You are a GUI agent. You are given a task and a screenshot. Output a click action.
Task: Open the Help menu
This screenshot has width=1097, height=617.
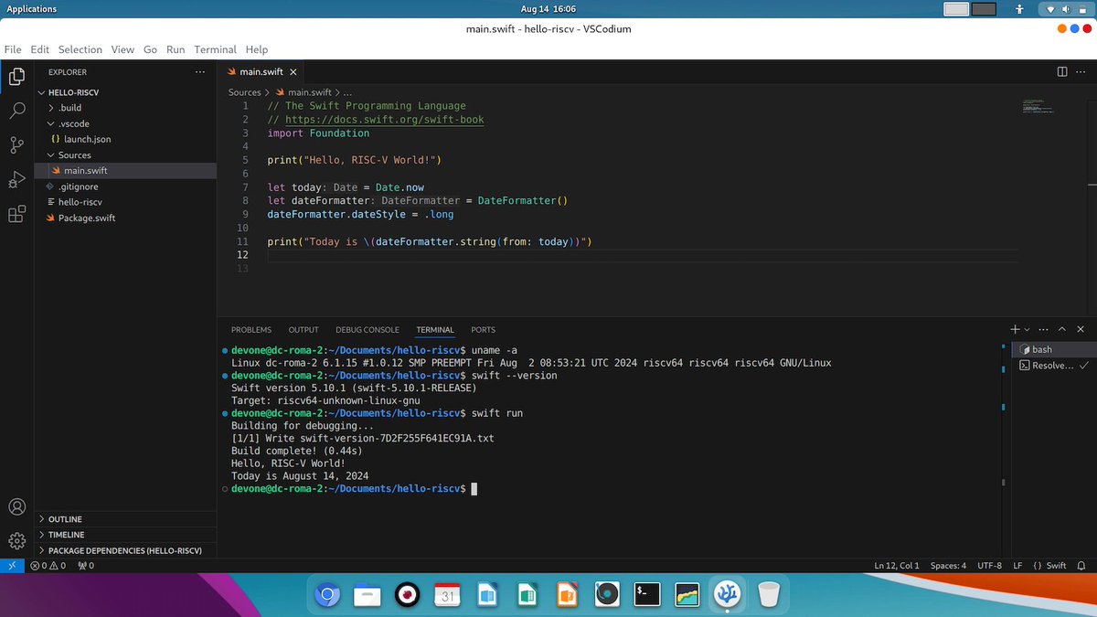point(257,49)
